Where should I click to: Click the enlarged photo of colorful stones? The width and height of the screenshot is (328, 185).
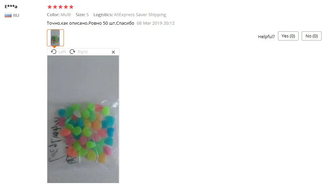pos(83,119)
